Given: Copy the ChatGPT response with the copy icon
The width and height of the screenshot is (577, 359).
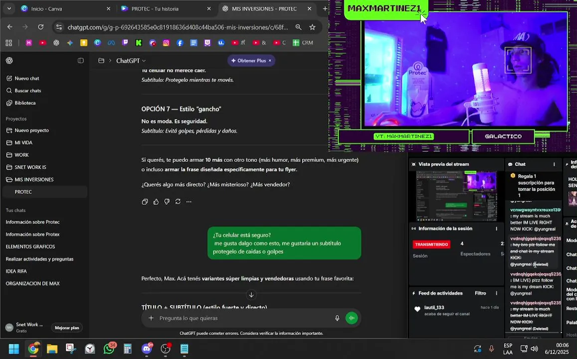Looking at the screenshot, I should click(x=145, y=201).
